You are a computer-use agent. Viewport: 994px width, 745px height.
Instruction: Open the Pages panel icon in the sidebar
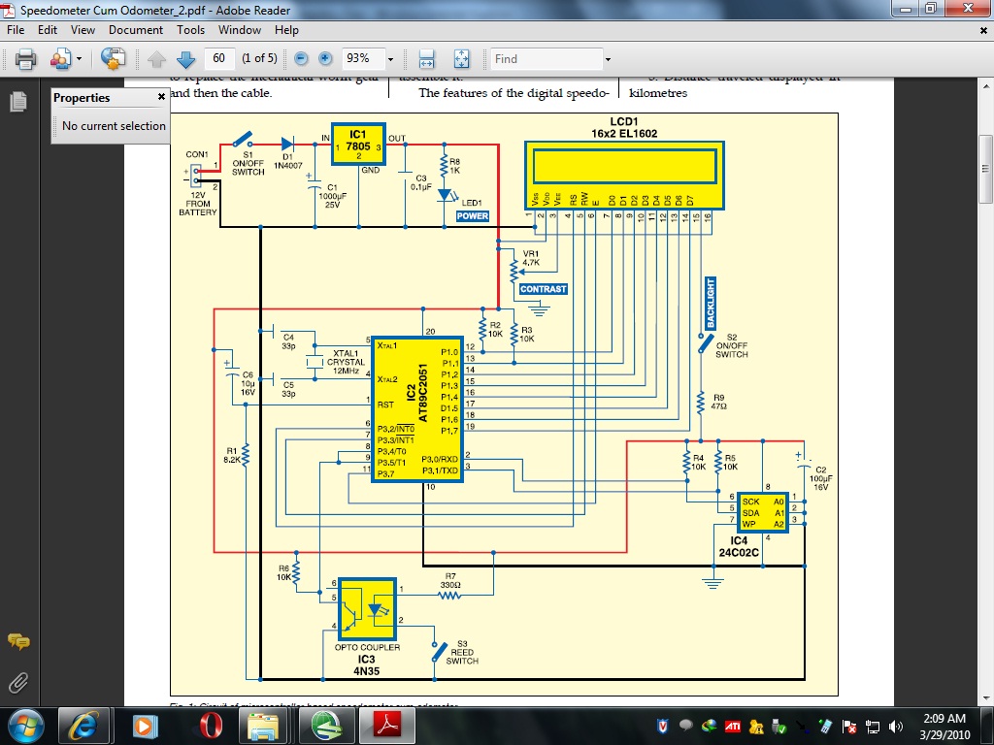tap(18, 101)
